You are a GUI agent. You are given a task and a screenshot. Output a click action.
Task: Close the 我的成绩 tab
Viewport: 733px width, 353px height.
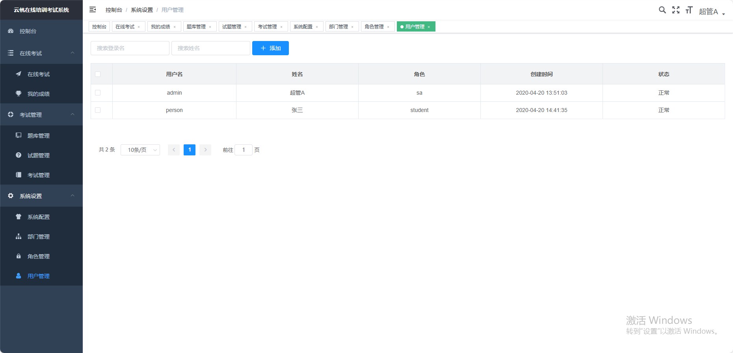pos(175,27)
